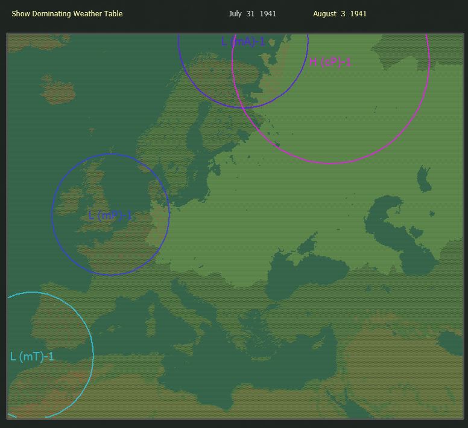Click the L (mT)-1 label near Iberia

point(32,356)
